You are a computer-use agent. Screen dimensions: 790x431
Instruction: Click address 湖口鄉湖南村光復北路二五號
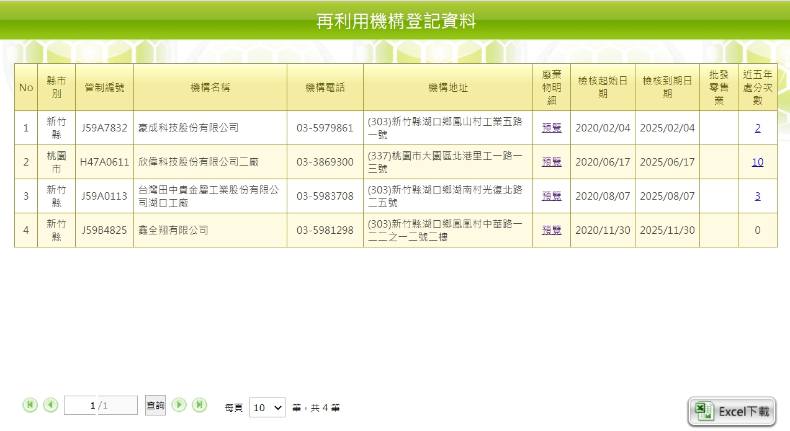(446, 196)
